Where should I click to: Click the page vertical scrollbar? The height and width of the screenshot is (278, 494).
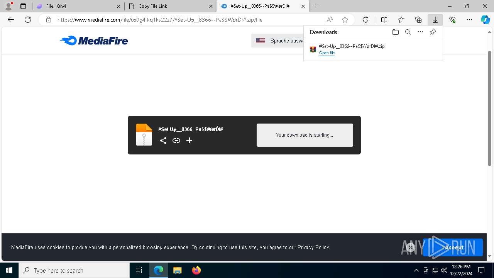click(489, 108)
